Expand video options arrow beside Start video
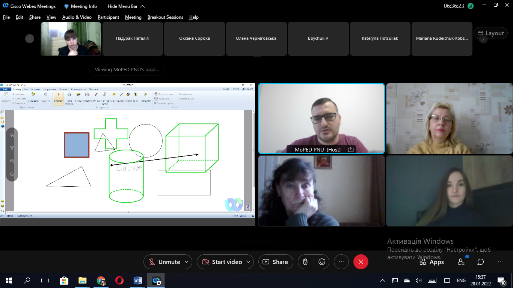The image size is (513, 288). pyautogui.click(x=248, y=262)
